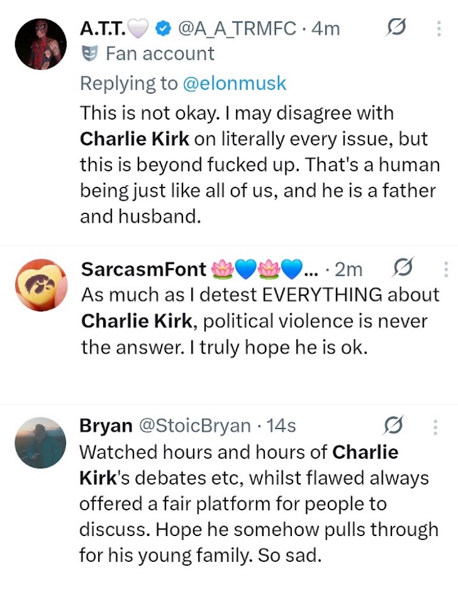458x599 pixels.
Task: Click the Fan account mask icon
Action: tap(89, 54)
